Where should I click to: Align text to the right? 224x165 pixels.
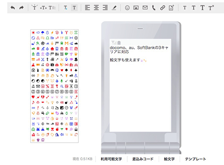105,8
